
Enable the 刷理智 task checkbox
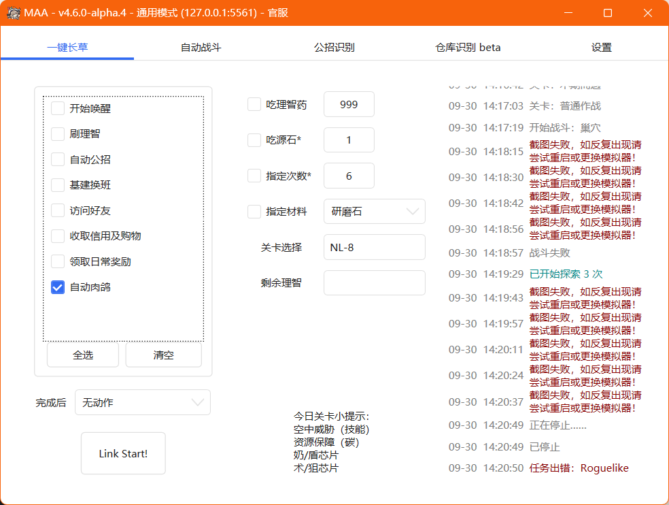(58, 134)
